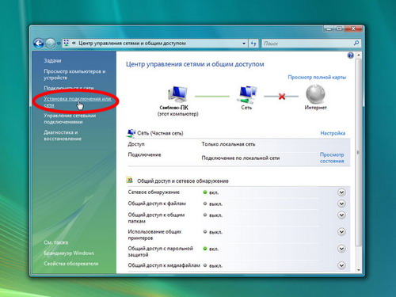The width and height of the screenshot is (396, 297).
Task: Click the scrollbar down arrow
Action: click(358, 269)
